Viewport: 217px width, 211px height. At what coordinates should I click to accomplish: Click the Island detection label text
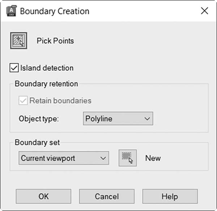click(x=47, y=68)
